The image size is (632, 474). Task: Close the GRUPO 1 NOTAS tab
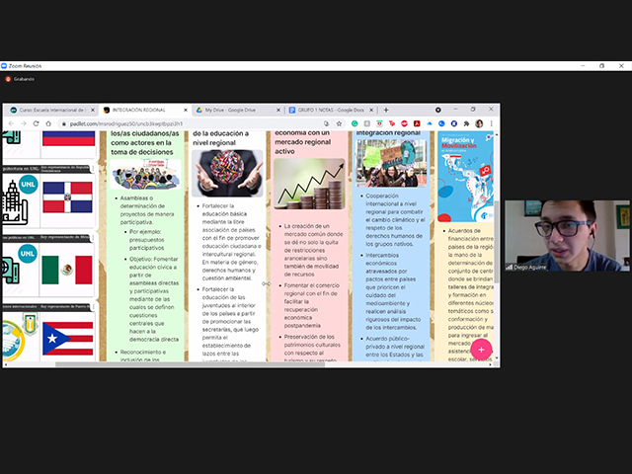373,110
